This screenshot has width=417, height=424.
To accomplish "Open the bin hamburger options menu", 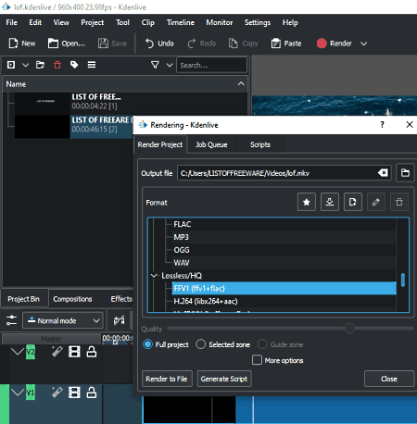I will (x=92, y=65).
